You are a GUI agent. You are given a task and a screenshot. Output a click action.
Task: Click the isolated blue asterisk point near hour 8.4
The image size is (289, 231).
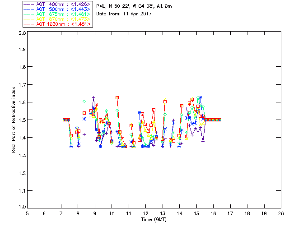[84, 119]
